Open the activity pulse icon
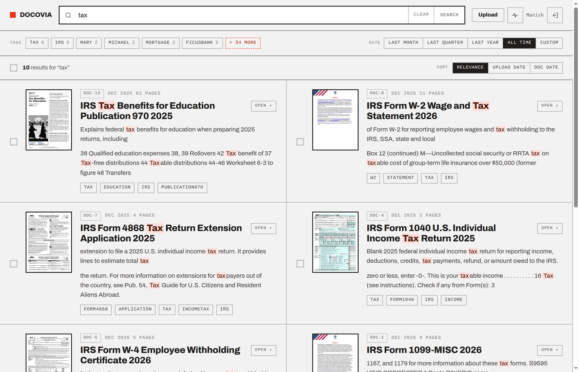The image size is (579, 372). 515,15
